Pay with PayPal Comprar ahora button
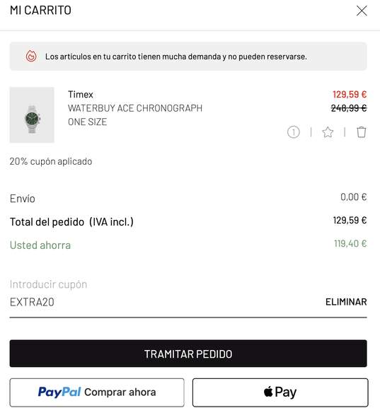The height and width of the screenshot is (408, 380). [97, 392]
